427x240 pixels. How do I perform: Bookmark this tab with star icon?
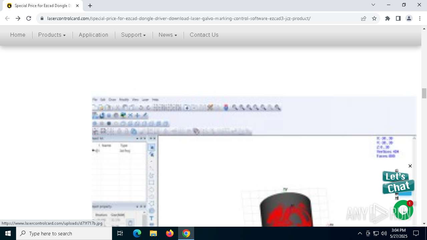tap(374, 18)
